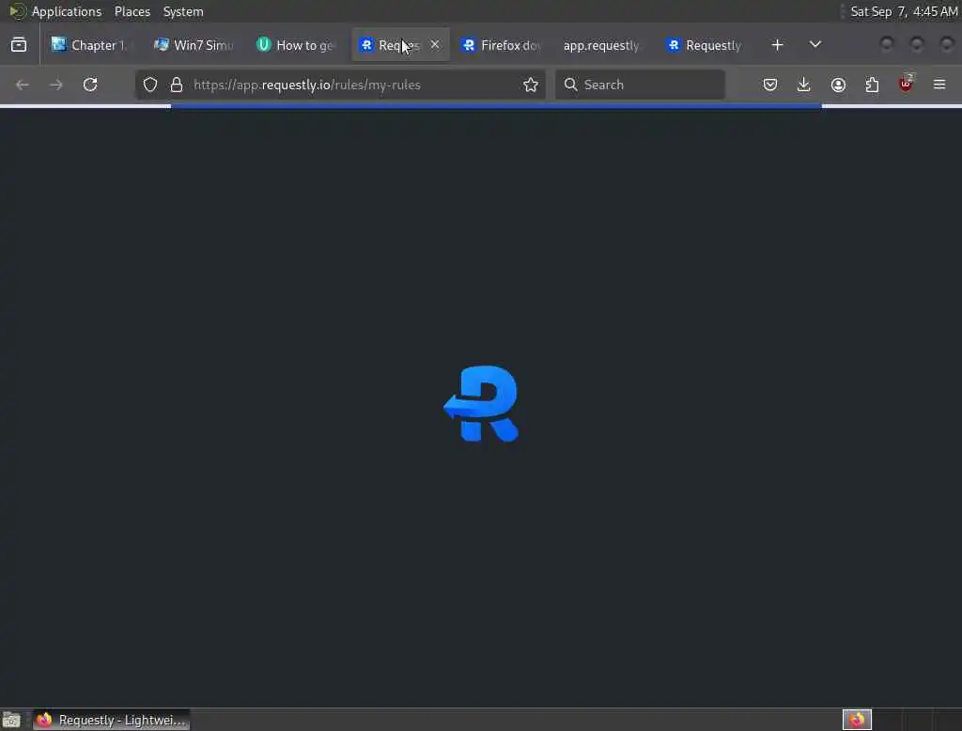Close the active Requestly tab
The image size is (962, 731).
[434, 45]
